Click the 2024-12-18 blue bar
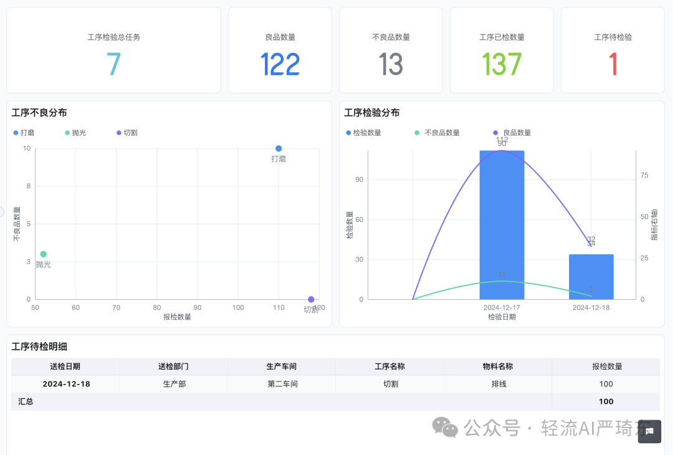673x455 pixels. [591, 277]
